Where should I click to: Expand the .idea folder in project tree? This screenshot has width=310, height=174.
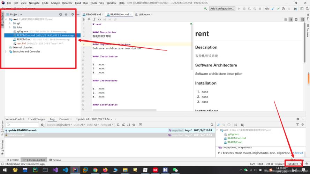tap(10, 27)
